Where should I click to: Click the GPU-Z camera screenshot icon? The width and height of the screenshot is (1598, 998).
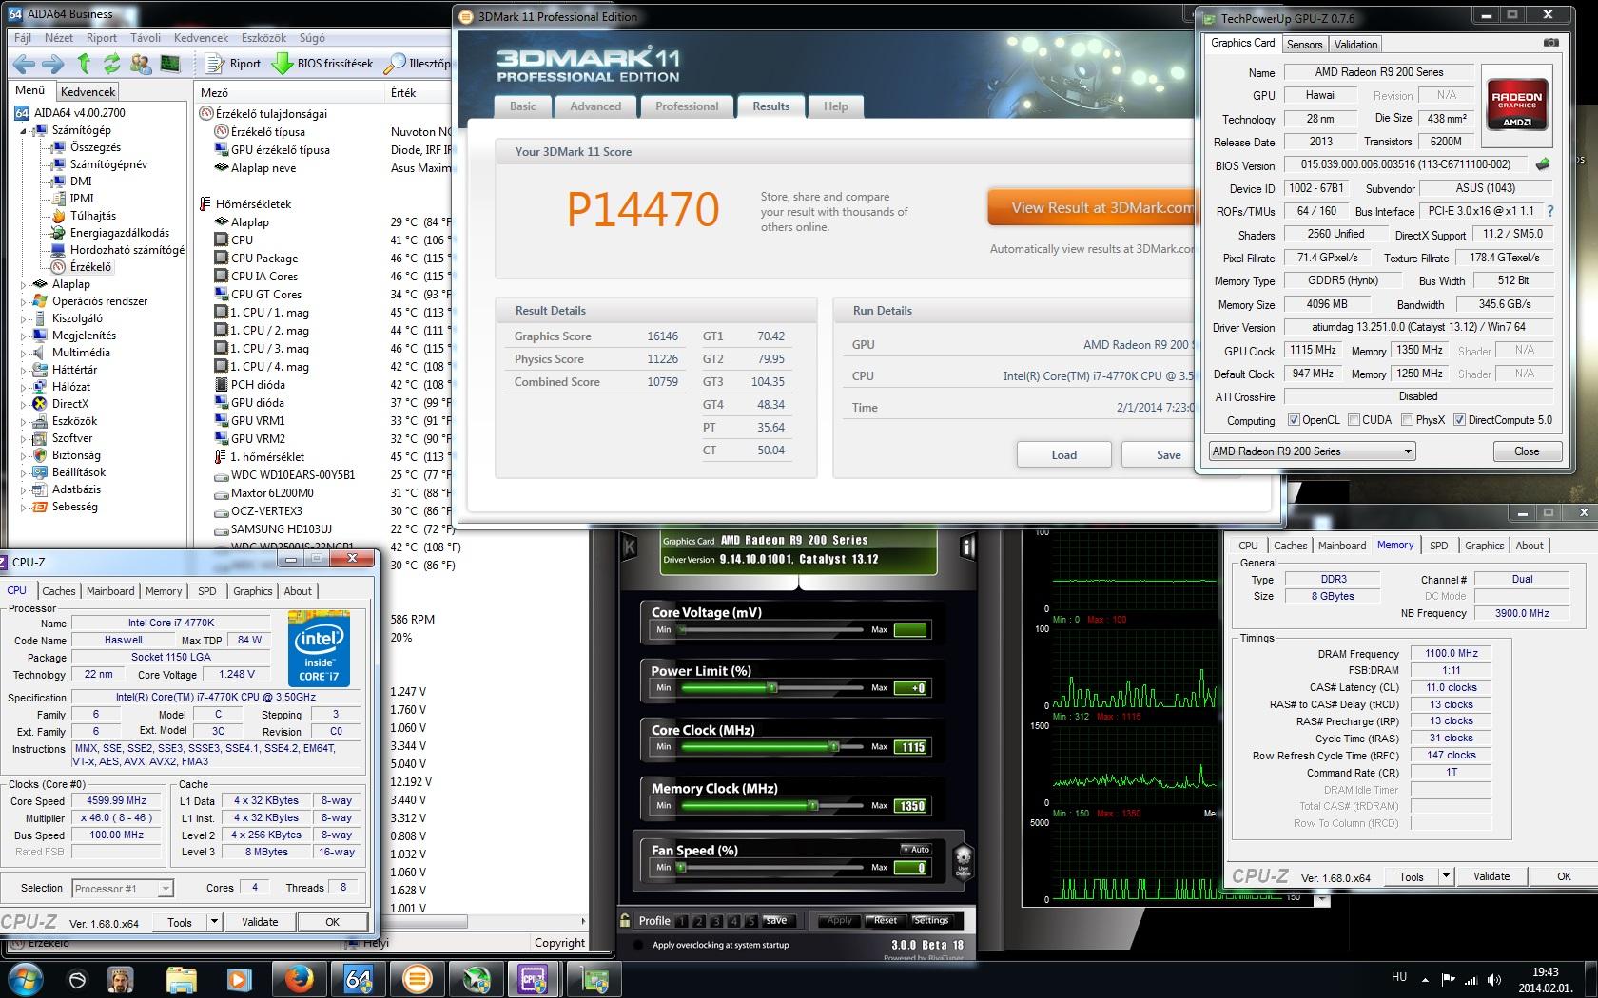(x=1550, y=43)
